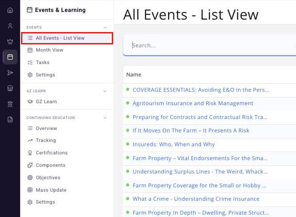Viewport: 296px width, 217px height.
Task: Open Farm Property – Vital Endorsements event
Action: (x=200, y=158)
